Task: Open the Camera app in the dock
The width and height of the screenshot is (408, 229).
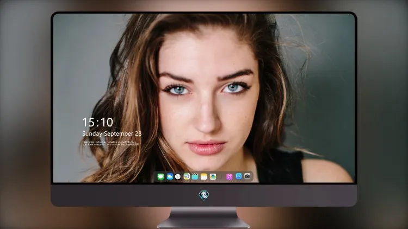Action: pyautogui.click(x=248, y=176)
